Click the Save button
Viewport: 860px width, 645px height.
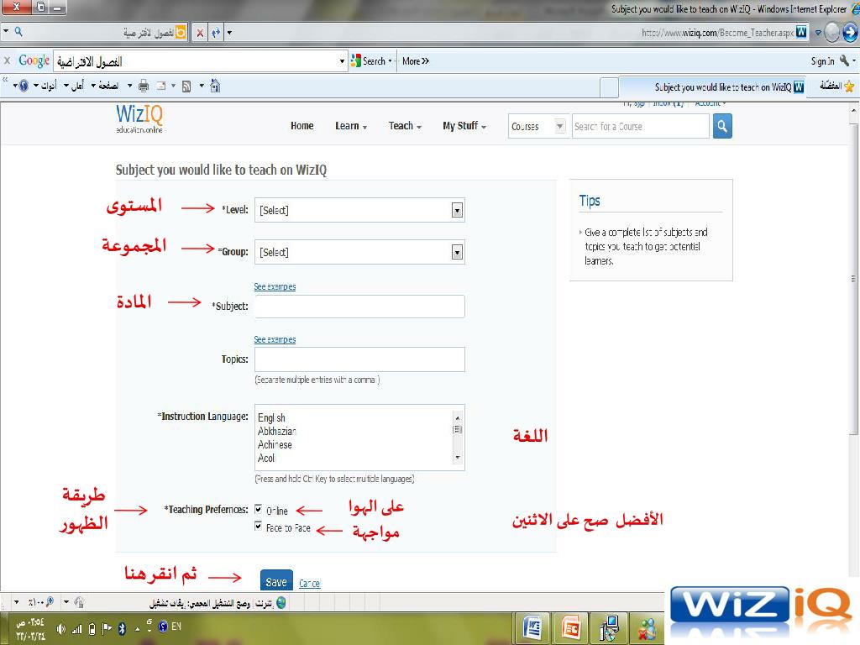point(276,581)
